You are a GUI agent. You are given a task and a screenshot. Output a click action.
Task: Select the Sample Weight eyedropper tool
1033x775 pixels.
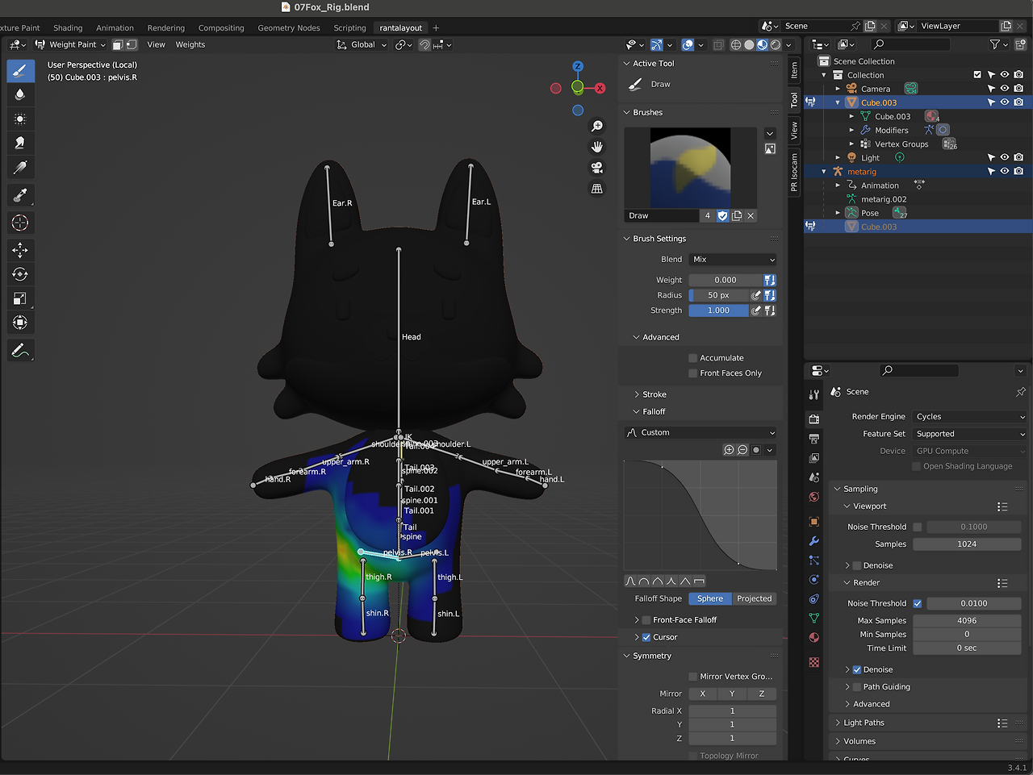(20, 195)
